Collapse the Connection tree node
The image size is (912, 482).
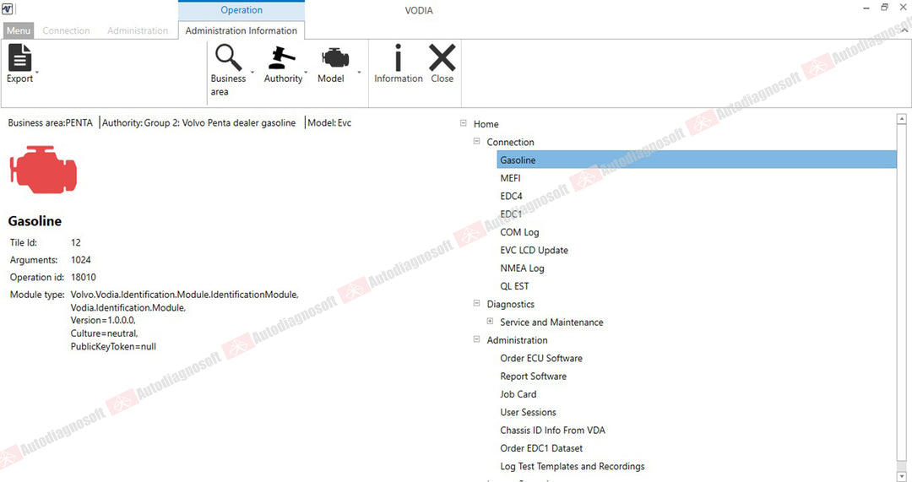tap(477, 141)
